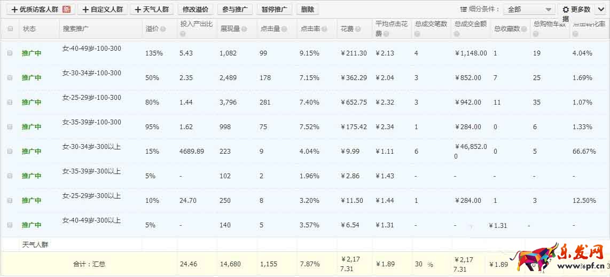Image resolution: width=610 pixels, height=277 pixels.
Task: Check the box for 女-35-39岁-100-300 row
Action: (x=10, y=126)
